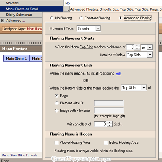Increase the distance value with up arrow
Viewport: 162px width, 162px height.
[x=137, y=46]
